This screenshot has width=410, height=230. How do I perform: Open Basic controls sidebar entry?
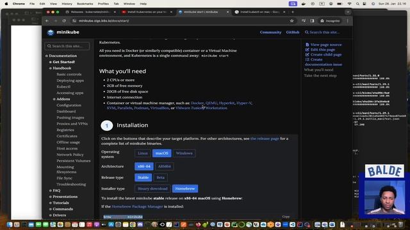click(69, 74)
